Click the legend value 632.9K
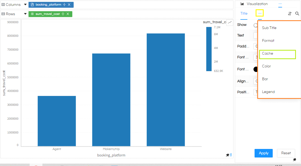 pyautogui.click(x=219, y=71)
